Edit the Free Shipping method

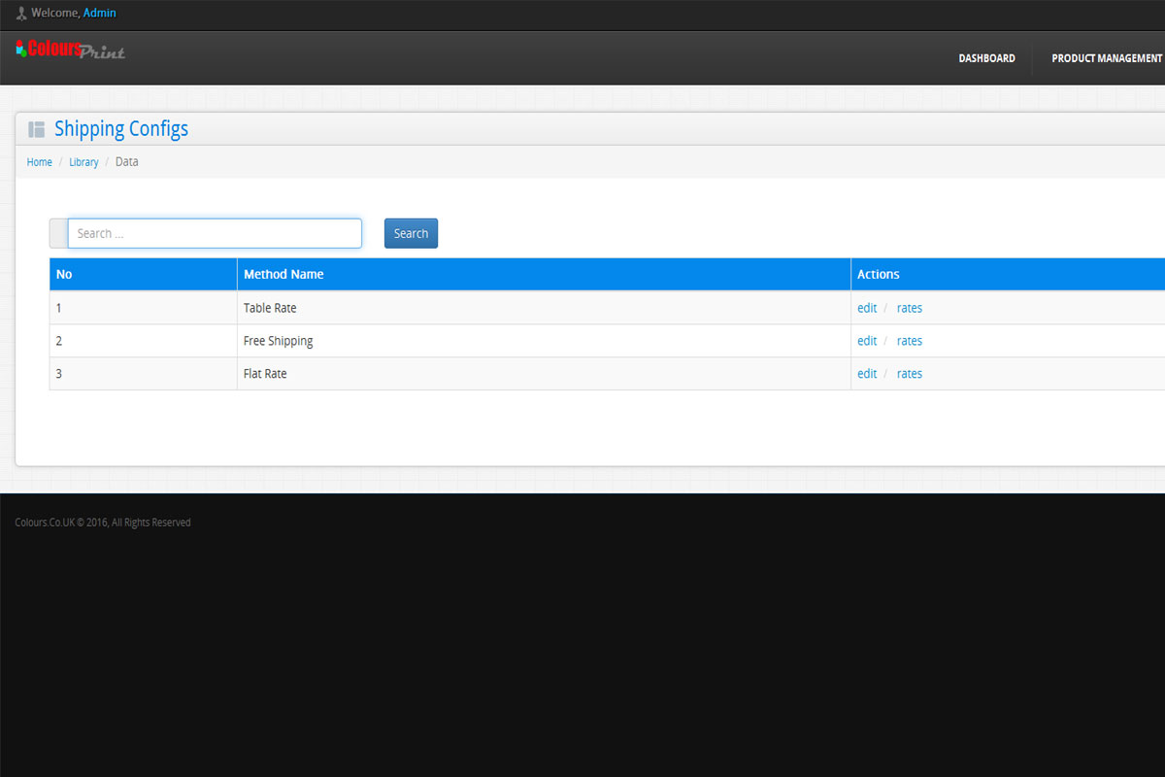click(867, 341)
